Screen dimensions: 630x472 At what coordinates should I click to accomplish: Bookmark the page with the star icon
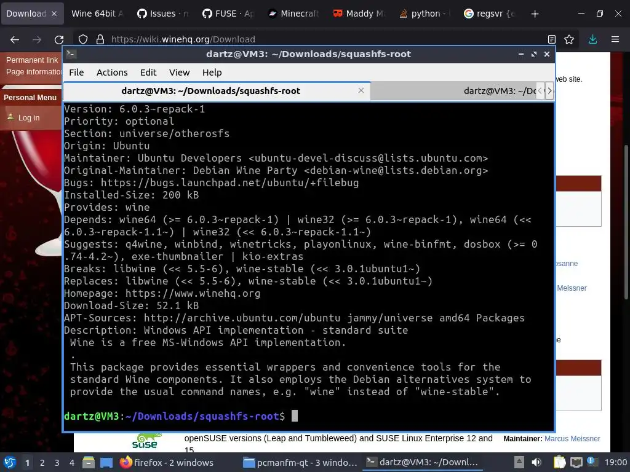click(569, 39)
